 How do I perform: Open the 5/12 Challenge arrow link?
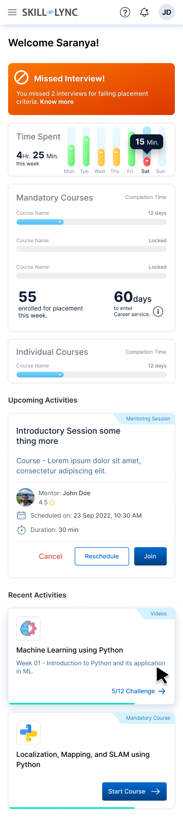139,691
